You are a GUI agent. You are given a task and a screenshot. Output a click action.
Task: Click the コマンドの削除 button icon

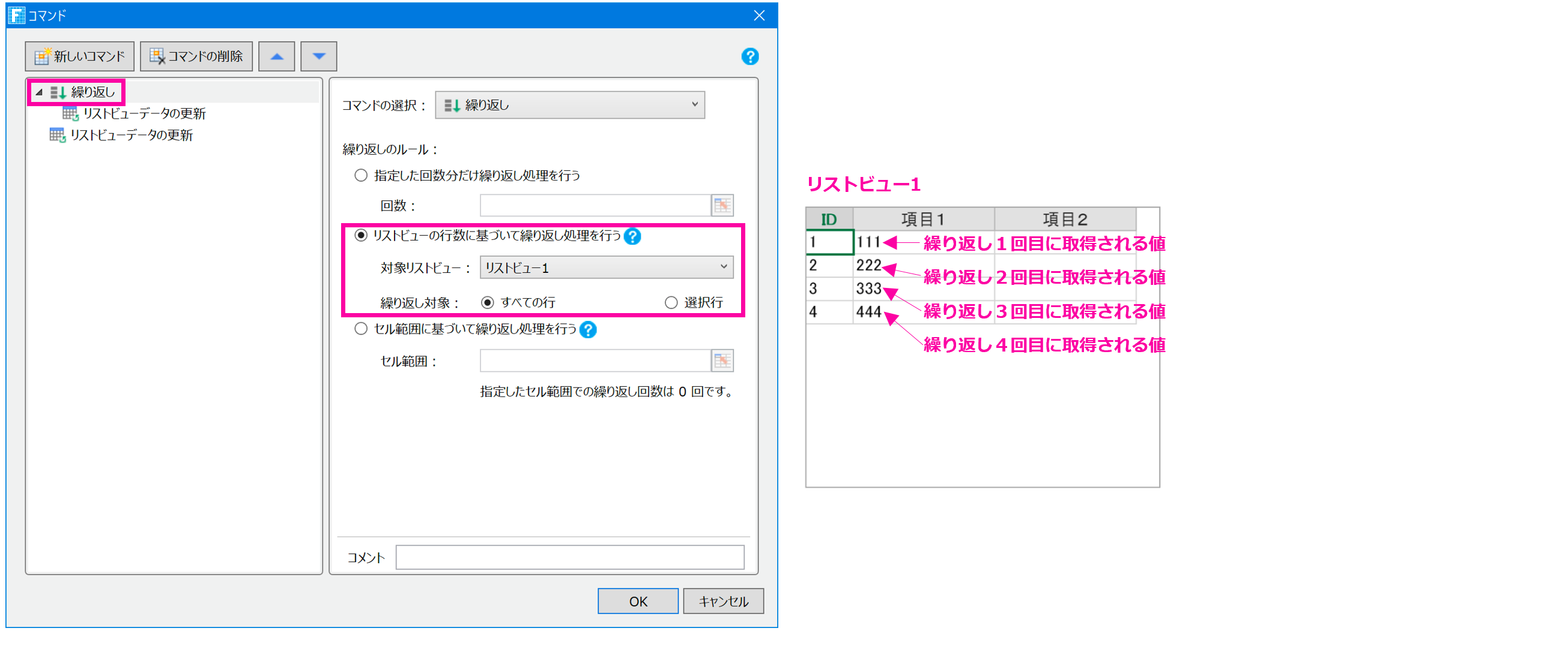[x=157, y=56]
